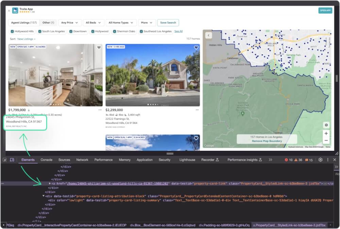Image resolution: width=340 pixels, height=229 pixels.
Task: Open the Network tab in DevTools
Action: (82, 159)
